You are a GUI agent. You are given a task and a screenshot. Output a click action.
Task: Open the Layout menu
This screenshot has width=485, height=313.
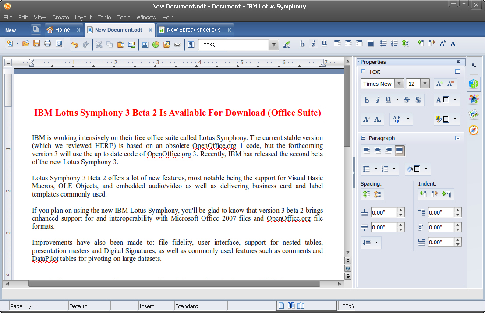tap(83, 18)
